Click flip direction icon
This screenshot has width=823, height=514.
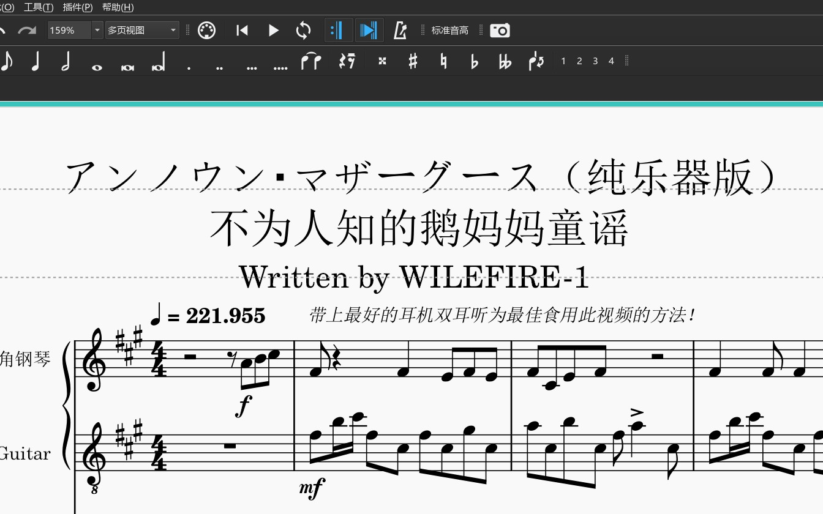(536, 61)
